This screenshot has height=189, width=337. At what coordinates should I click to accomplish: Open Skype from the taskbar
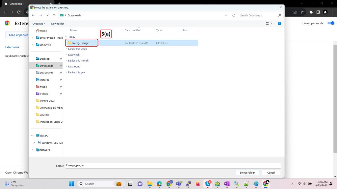point(208,184)
